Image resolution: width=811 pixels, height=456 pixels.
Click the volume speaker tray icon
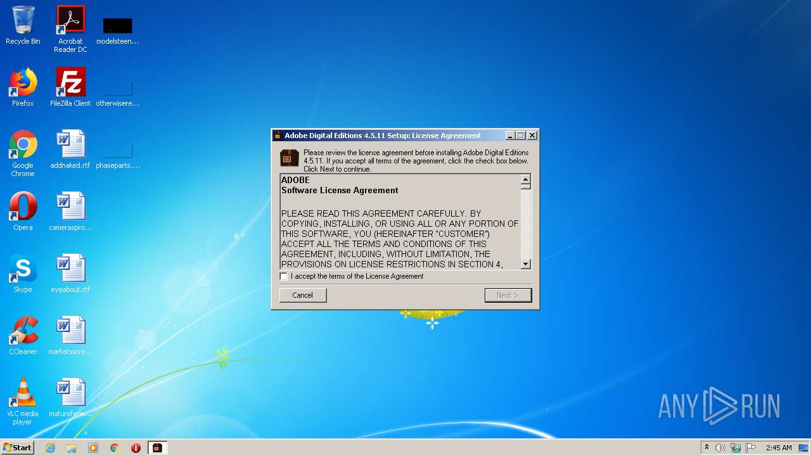[720, 448]
